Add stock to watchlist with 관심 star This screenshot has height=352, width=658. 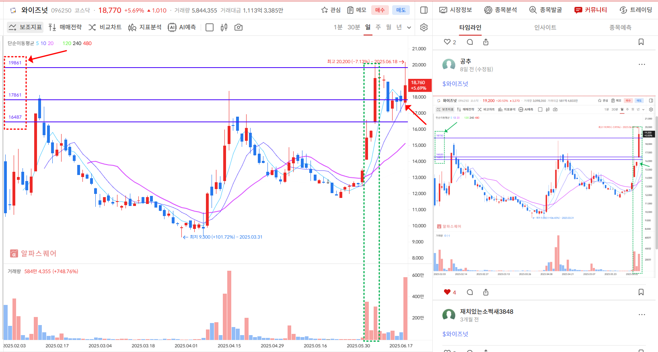point(331,10)
